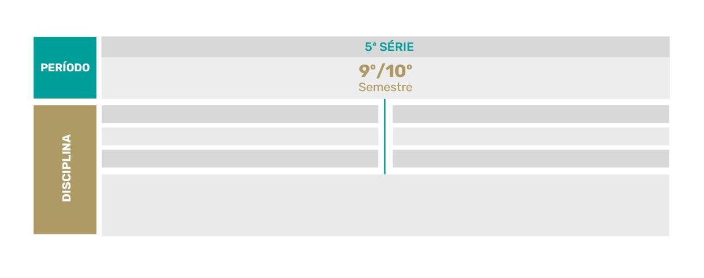Click the slash between 9º and 10º

click(380, 71)
